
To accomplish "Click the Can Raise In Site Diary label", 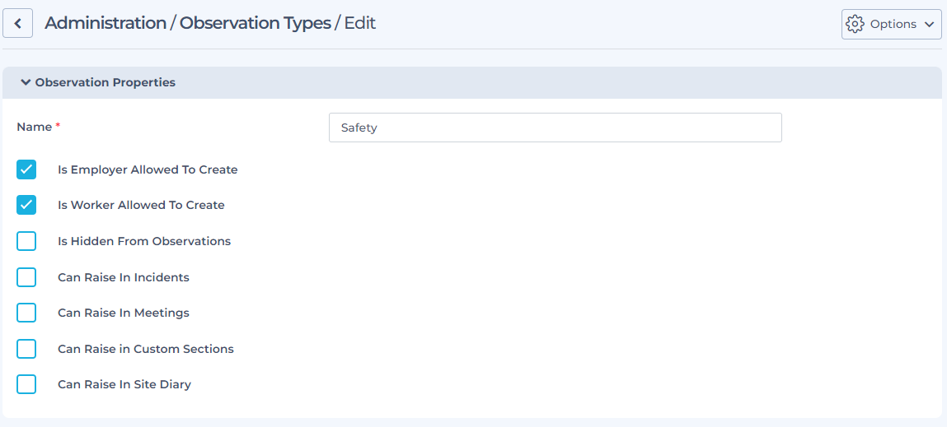I will [x=124, y=384].
